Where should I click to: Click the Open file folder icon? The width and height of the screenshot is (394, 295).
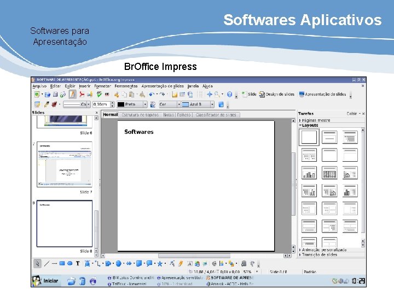click(x=47, y=95)
